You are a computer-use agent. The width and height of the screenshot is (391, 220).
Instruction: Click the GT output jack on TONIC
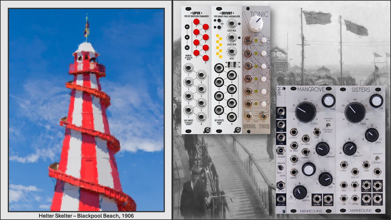tap(248, 116)
